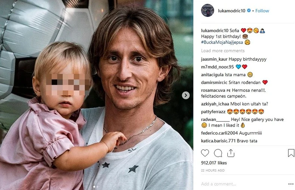Open jaasmin_kaur commenter profile
The width and height of the screenshot is (295, 190).
coord(214,59)
